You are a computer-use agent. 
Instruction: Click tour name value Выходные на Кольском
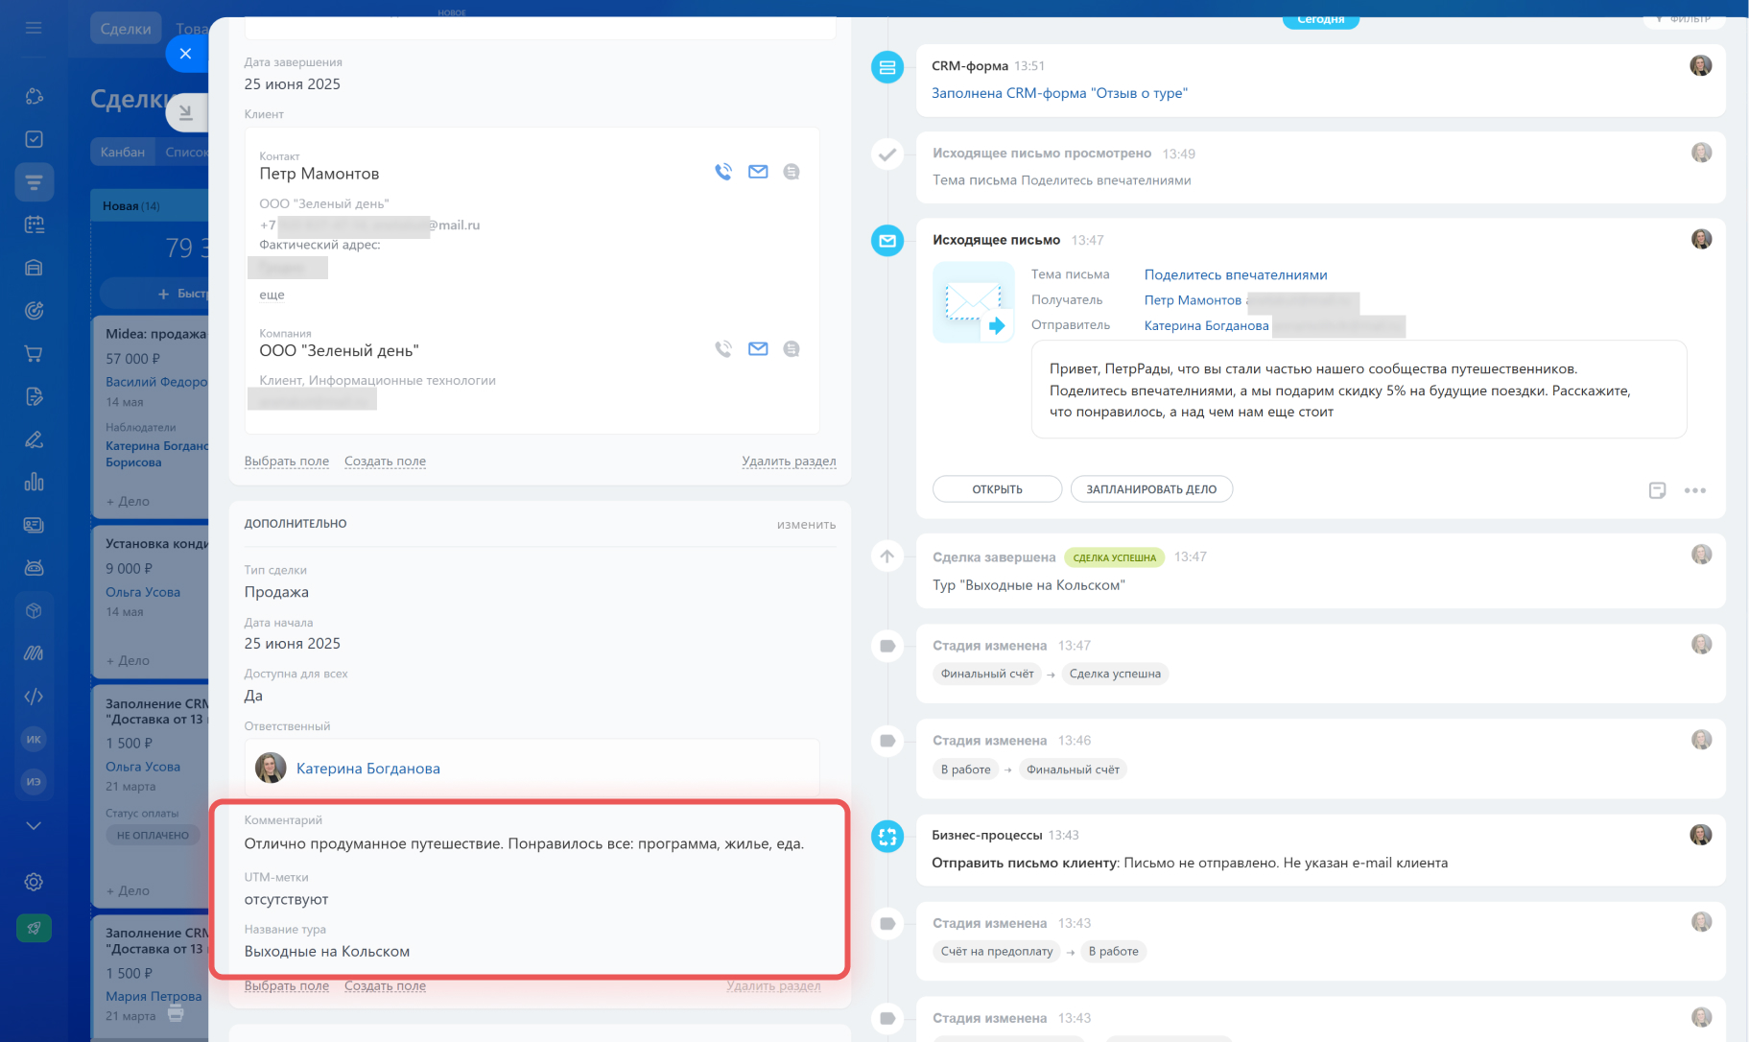click(x=326, y=952)
